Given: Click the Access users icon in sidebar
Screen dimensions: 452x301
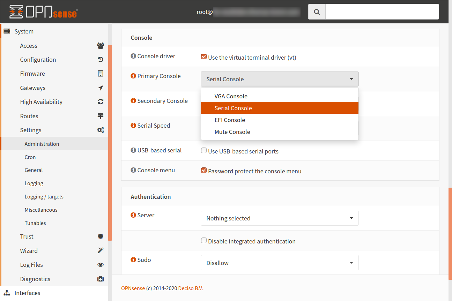Looking at the screenshot, I should pyautogui.click(x=101, y=45).
